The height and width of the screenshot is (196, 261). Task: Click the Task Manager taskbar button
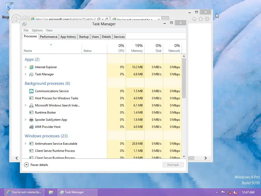coord(77,192)
